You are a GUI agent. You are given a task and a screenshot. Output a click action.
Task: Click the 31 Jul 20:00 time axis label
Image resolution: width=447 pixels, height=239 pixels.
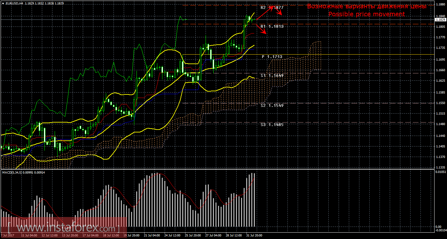pyautogui.click(x=254, y=235)
